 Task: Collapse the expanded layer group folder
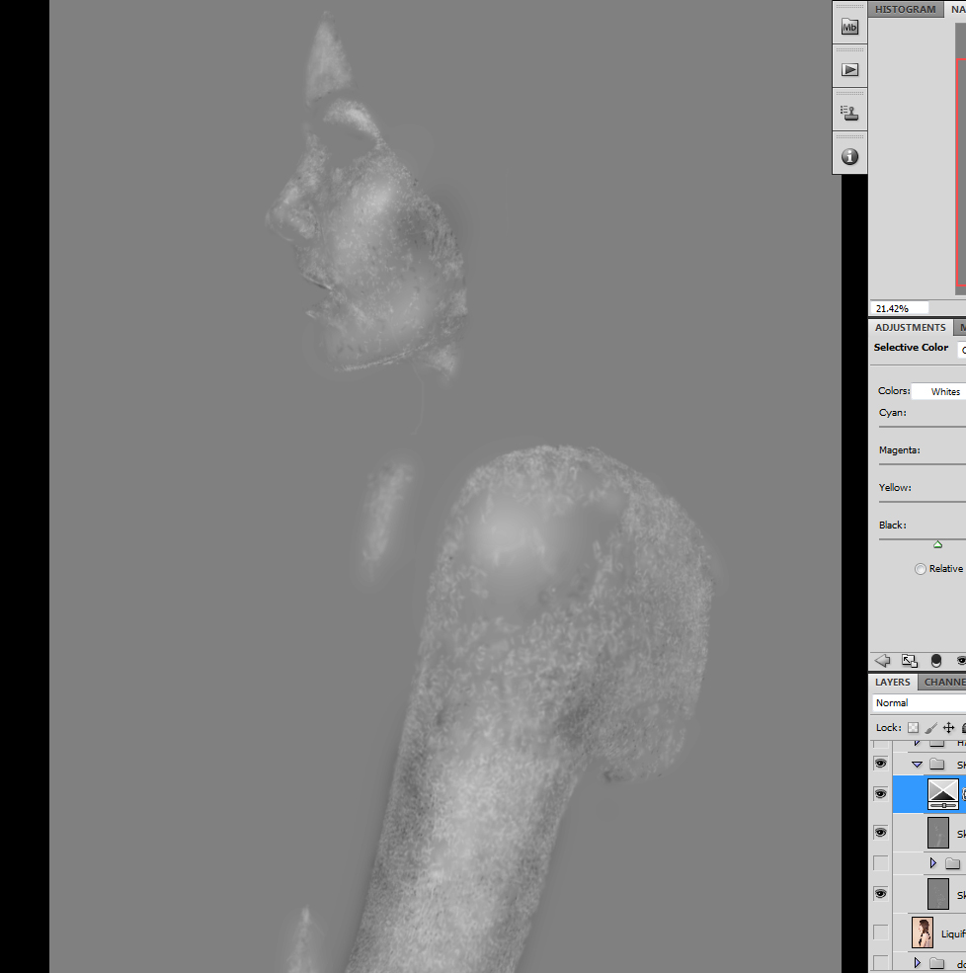tap(917, 765)
